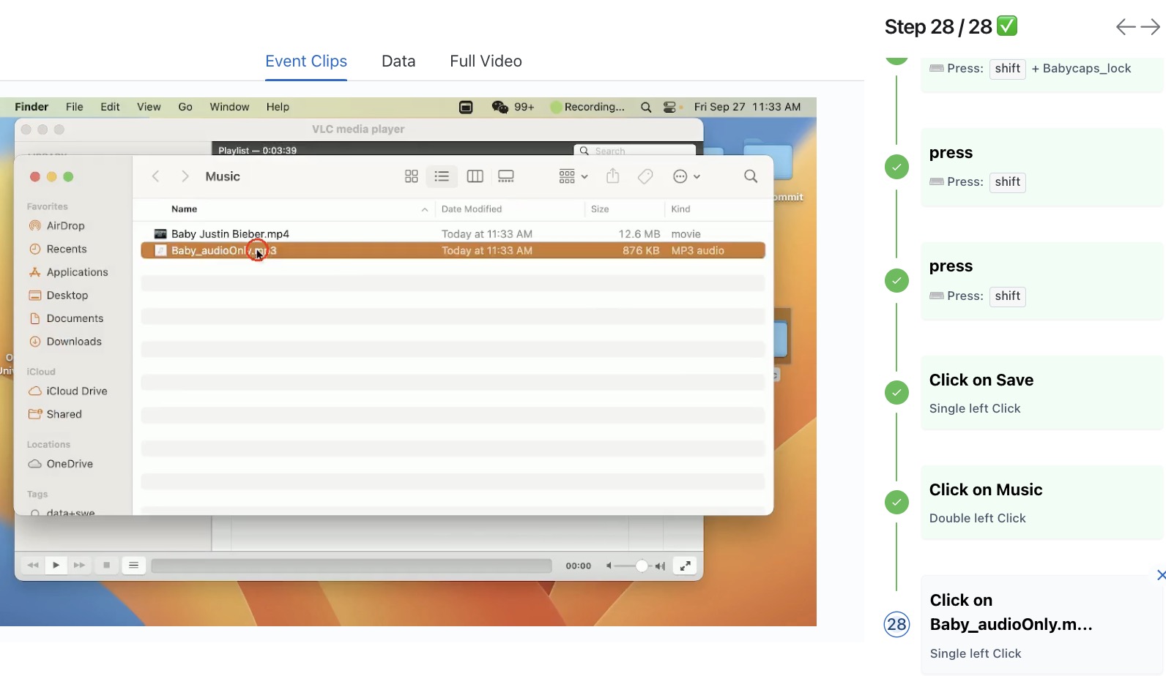
Task: Click the screen mirroring menu bar icon
Action: click(x=466, y=107)
